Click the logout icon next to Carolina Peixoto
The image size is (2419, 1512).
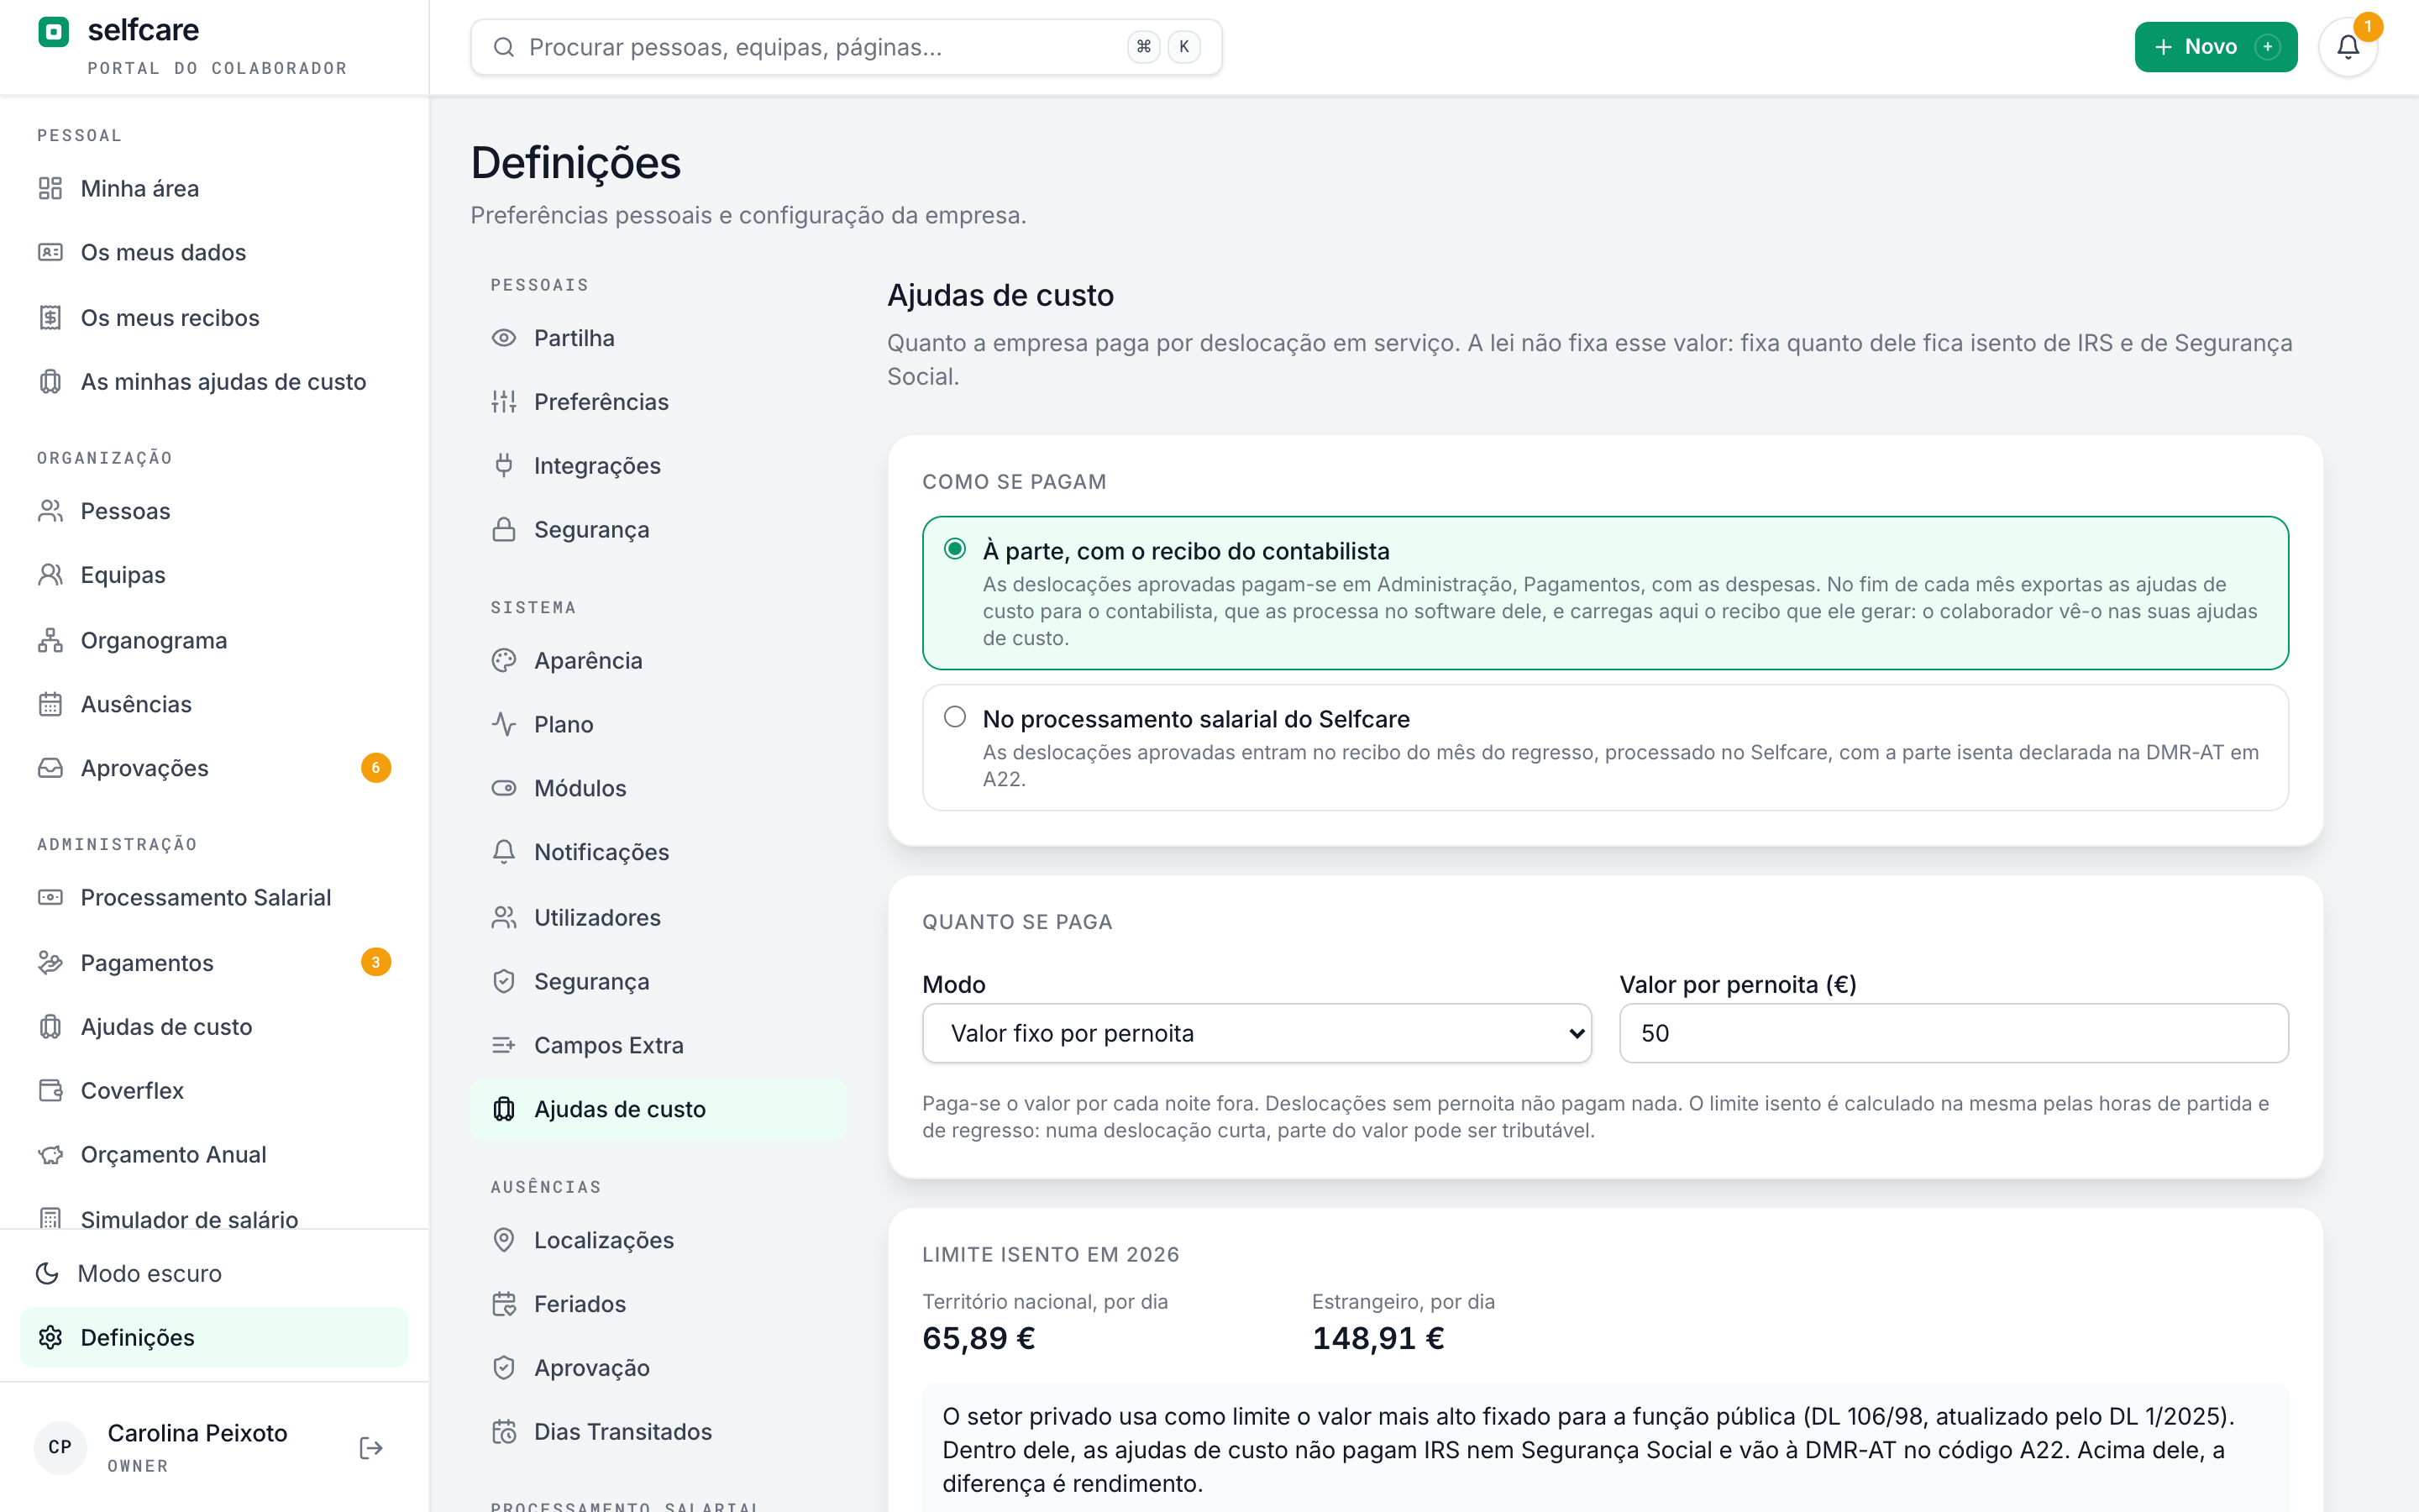371,1447
